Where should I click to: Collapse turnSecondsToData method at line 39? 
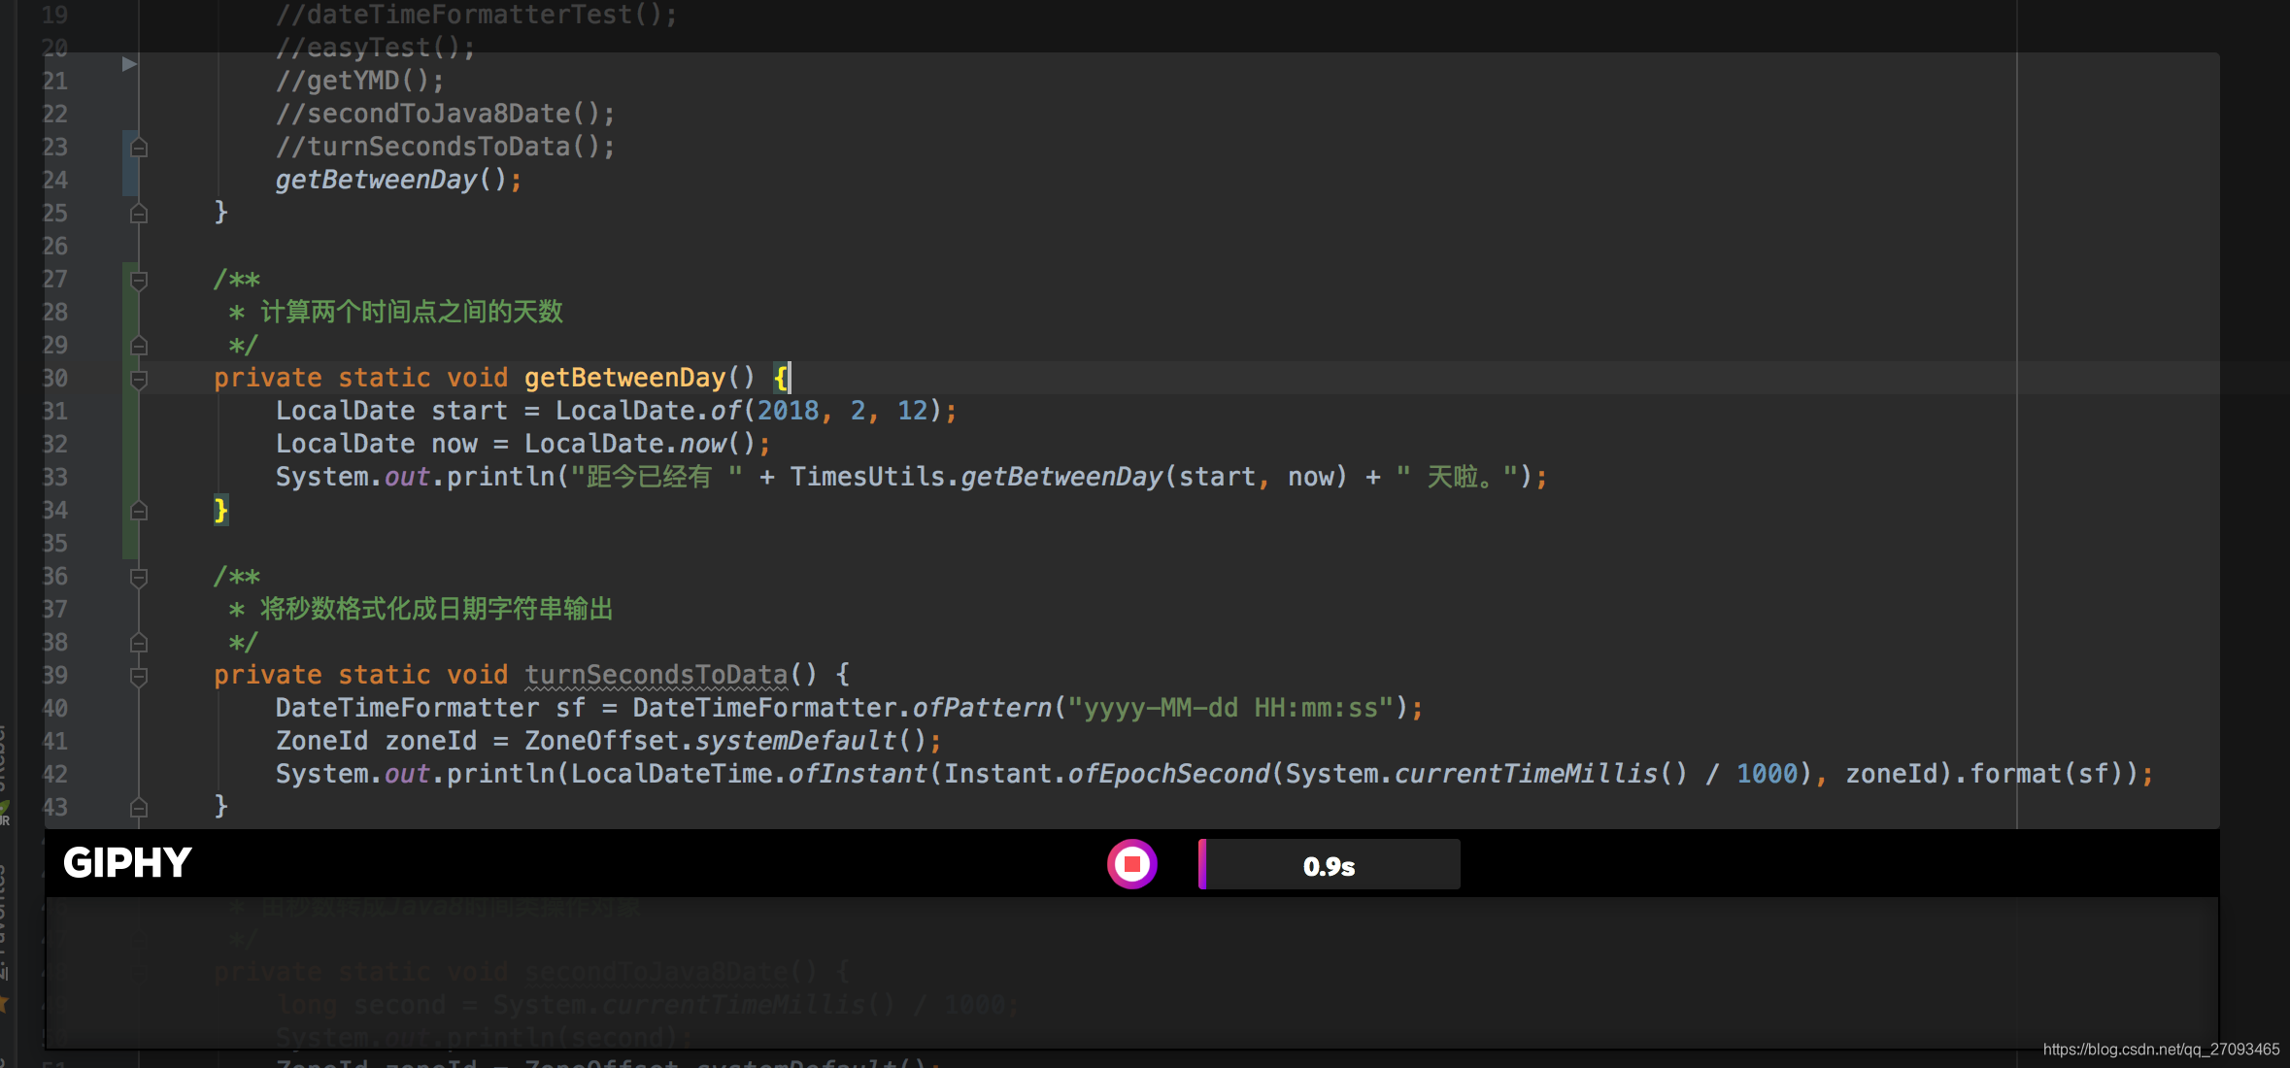pos(139,676)
